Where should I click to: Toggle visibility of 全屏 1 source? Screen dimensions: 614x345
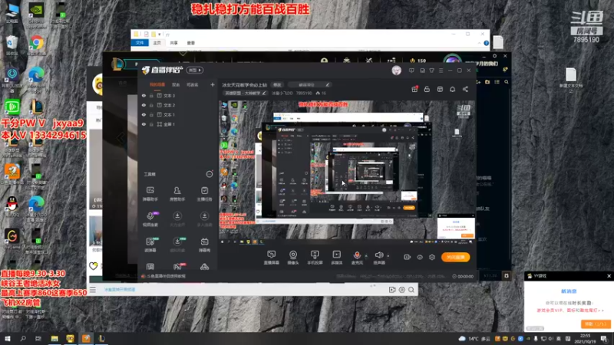click(x=144, y=124)
